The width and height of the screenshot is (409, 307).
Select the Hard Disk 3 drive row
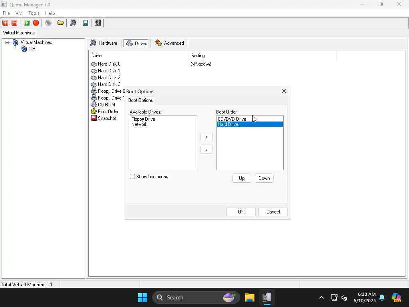coord(105,84)
